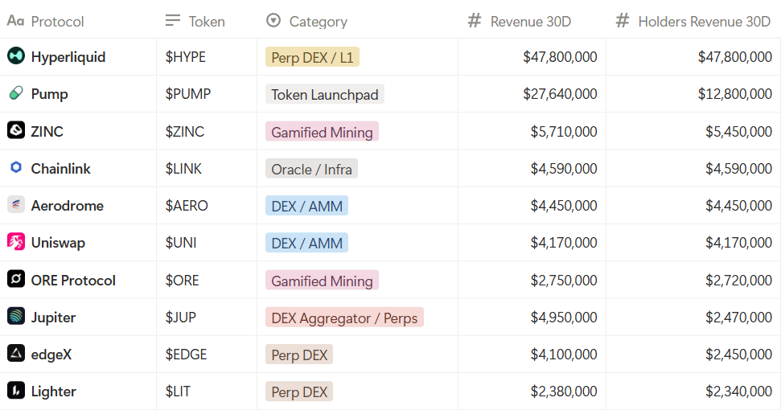Open the ORE Protocol page link
Image resolution: width=781 pixels, height=410 pixels.
click(x=73, y=280)
